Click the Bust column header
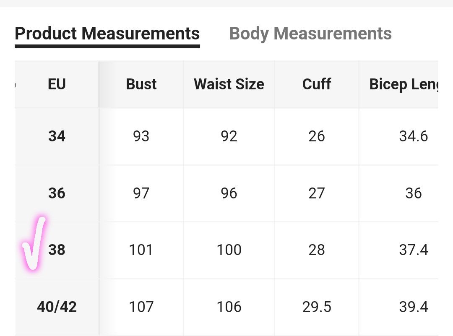Screen dimensions: 453x336 141,84
